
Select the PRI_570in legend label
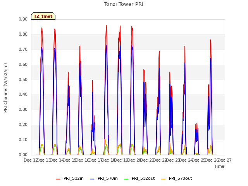point(108,178)
